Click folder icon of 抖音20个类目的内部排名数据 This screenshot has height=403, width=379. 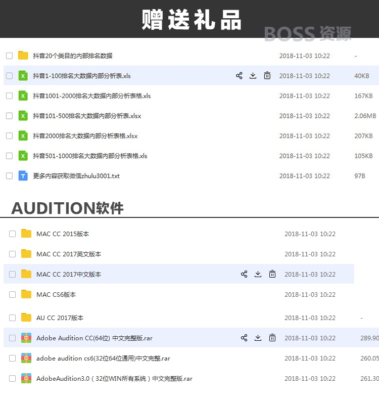(x=23, y=56)
